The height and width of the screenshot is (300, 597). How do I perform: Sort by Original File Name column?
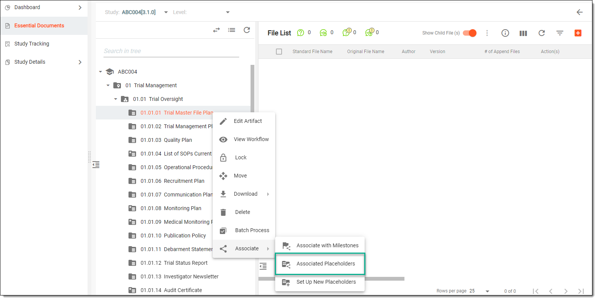pyautogui.click(x=365, y=52)
